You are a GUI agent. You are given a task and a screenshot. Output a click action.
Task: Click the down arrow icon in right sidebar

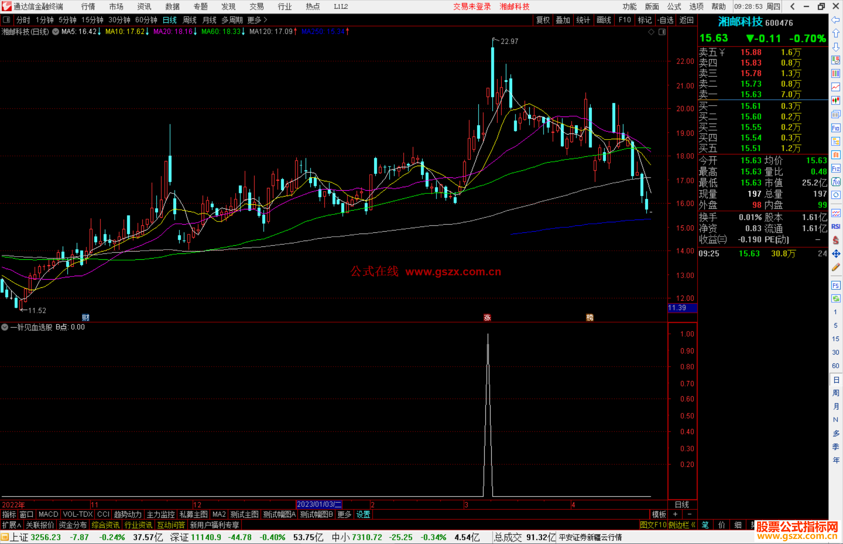(836, 47)
